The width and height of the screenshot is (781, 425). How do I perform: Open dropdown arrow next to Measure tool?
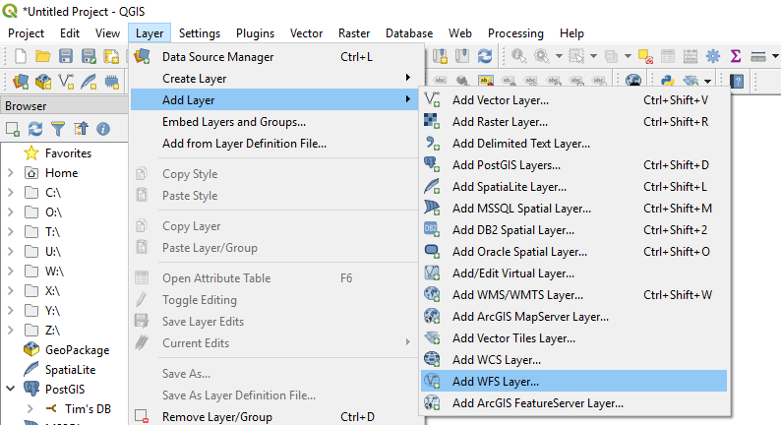click(775, 56)
